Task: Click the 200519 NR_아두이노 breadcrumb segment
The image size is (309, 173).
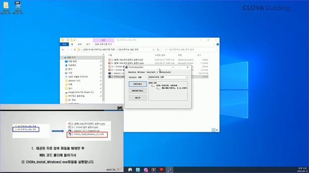Action: (98, 50)
